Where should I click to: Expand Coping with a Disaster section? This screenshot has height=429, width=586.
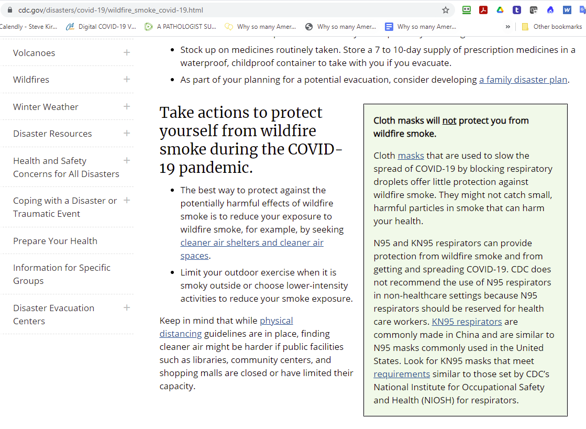coord(127,200)
